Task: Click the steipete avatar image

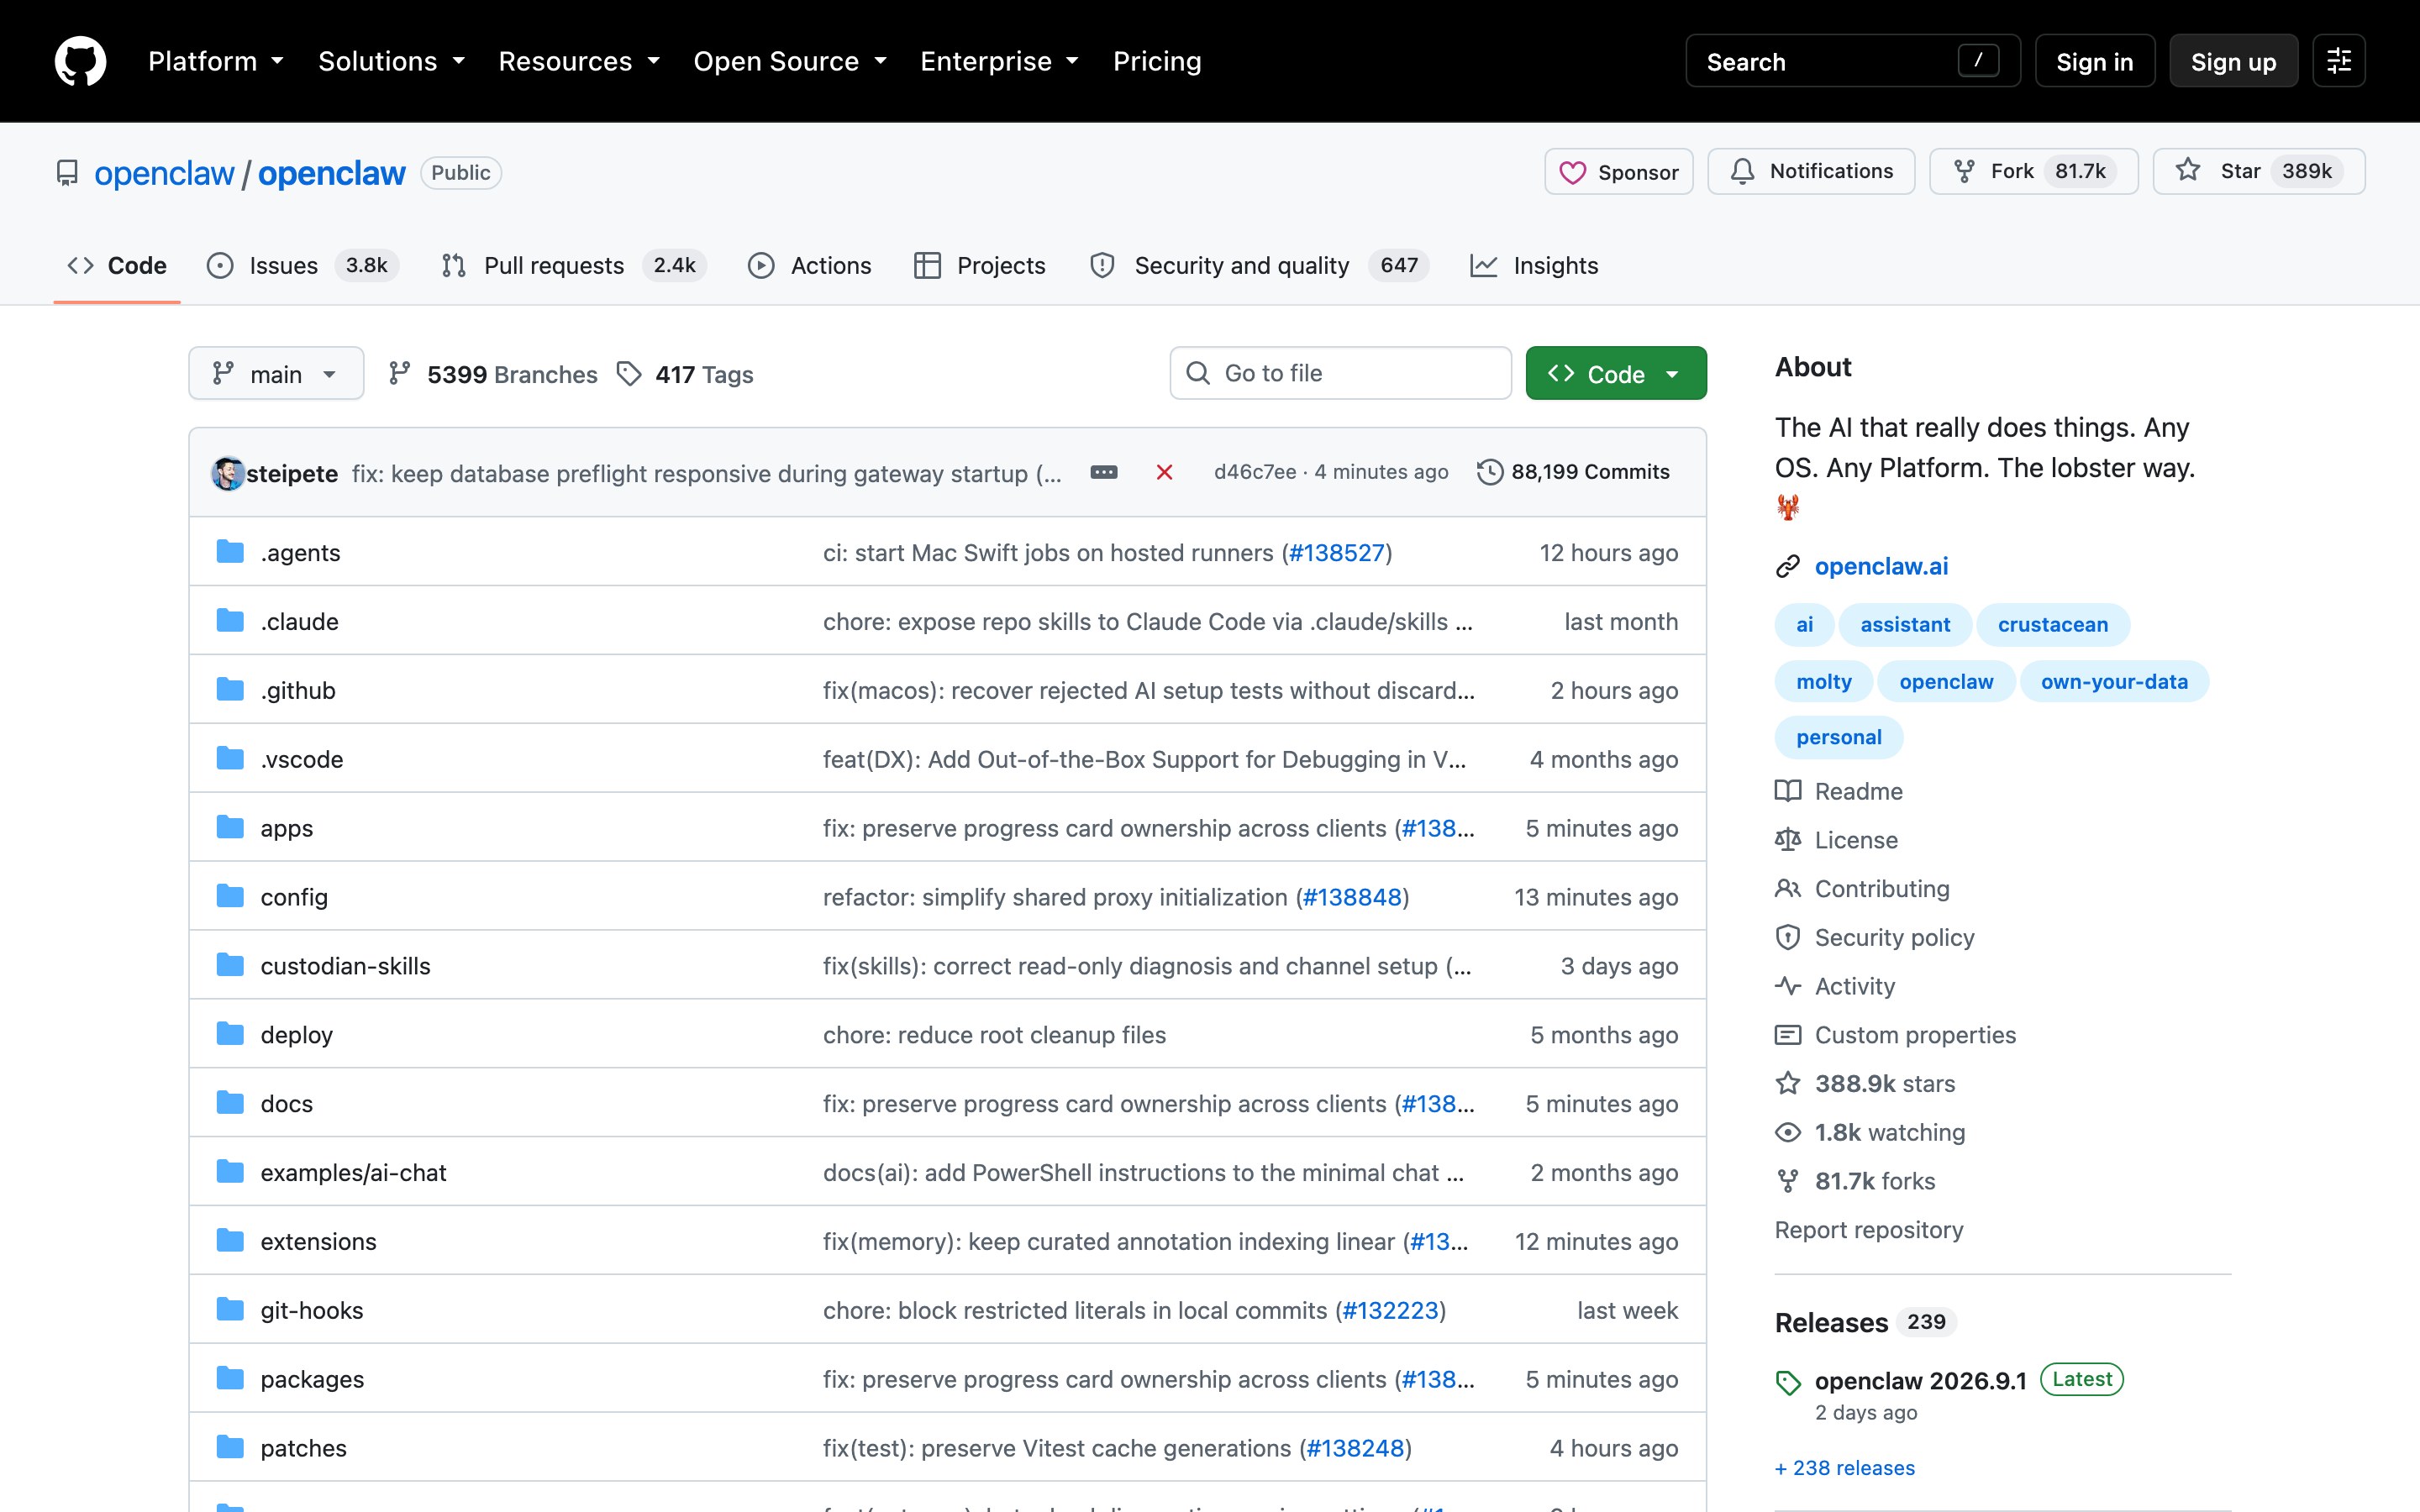Action: pos(227,473)
